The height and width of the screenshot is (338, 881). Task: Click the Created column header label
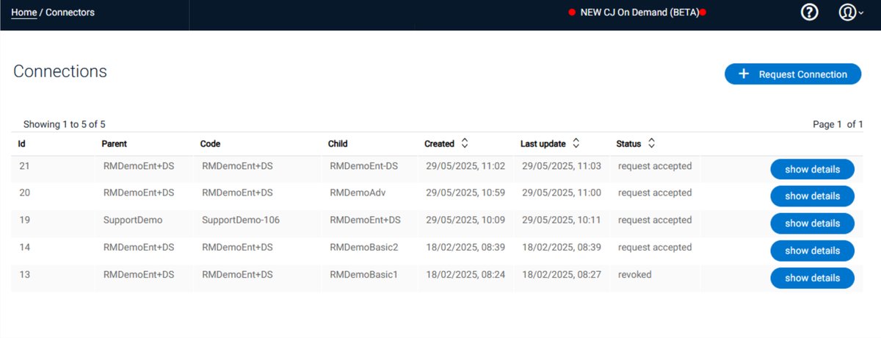pos(439,143)
